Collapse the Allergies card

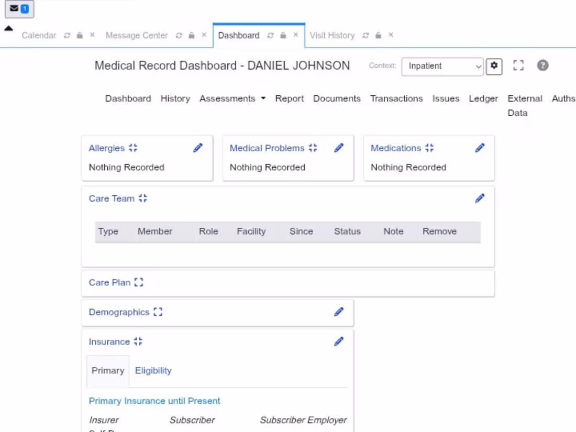click(133, 148)
